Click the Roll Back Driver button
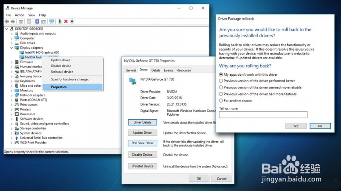 tap(143, 143)
